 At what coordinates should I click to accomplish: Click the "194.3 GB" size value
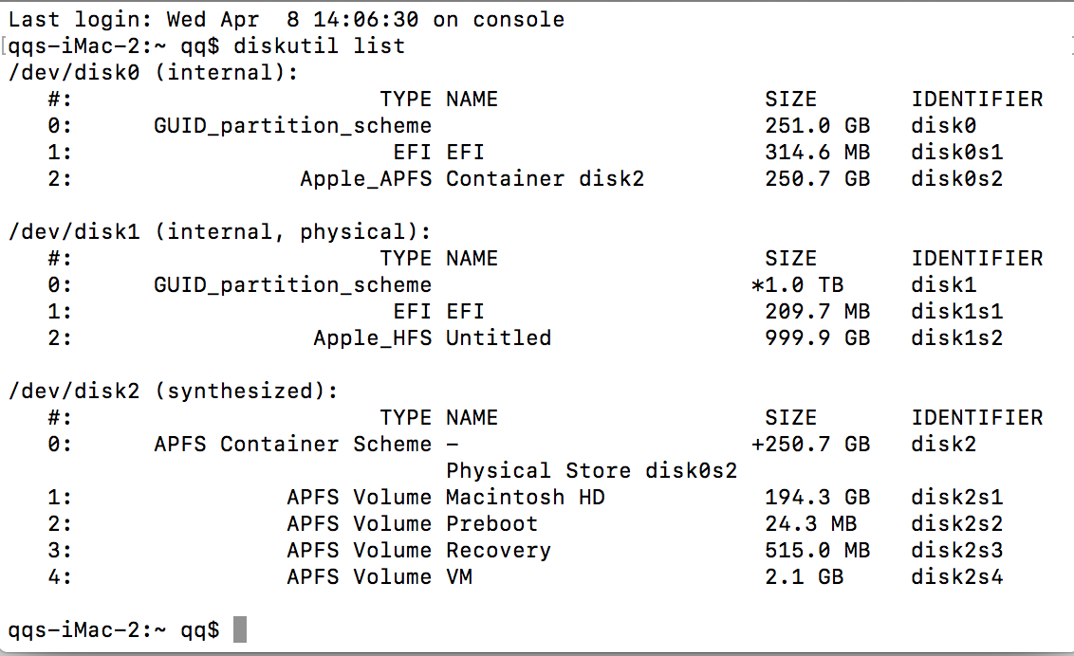click(817, 497)
